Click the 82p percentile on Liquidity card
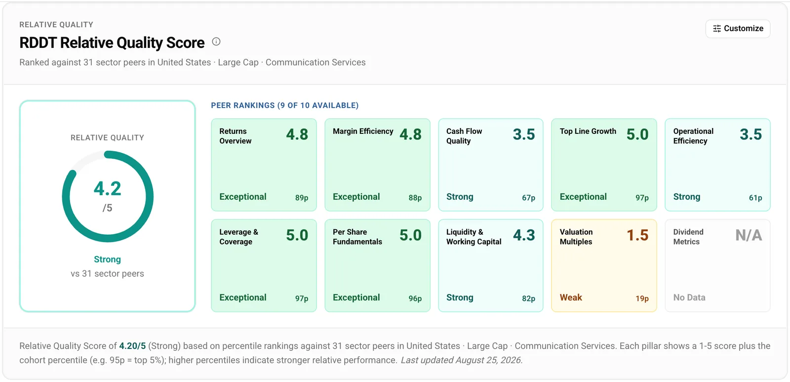 (x=529, y=298)
